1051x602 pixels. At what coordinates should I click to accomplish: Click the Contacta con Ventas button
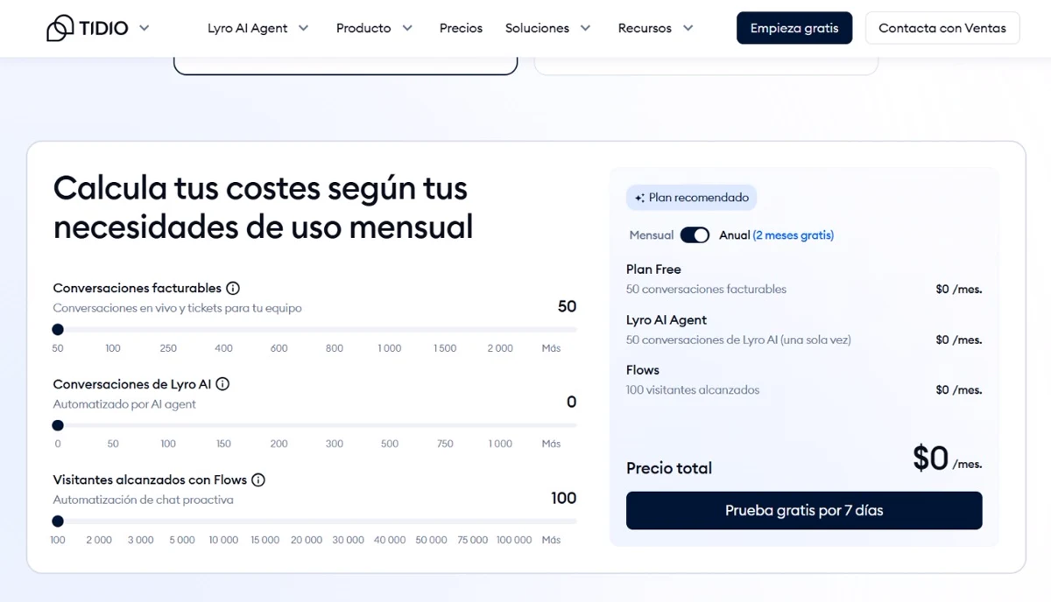[x=942, y=28]
